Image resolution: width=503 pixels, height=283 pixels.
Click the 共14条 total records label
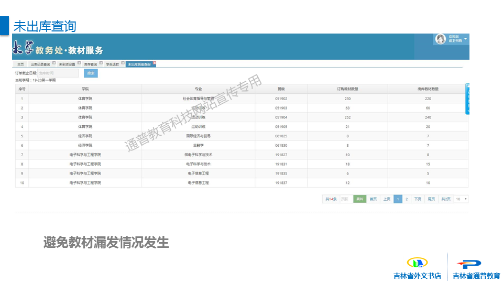(x=331, y=199)
